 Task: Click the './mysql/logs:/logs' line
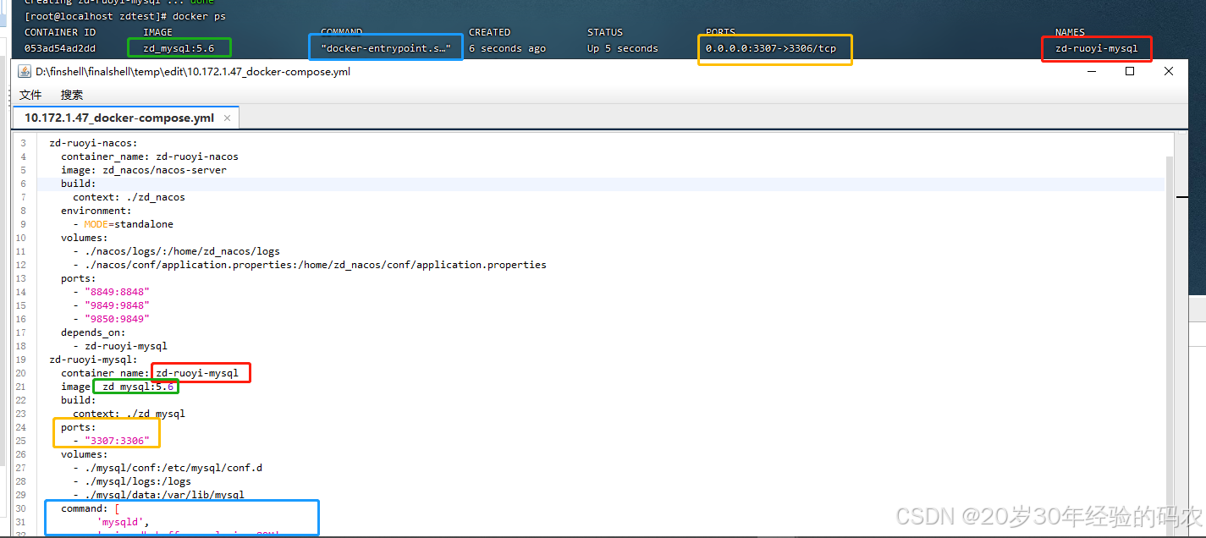coord(132,481)
